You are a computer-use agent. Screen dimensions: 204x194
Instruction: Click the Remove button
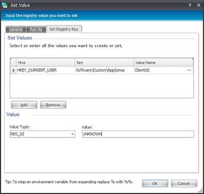point(53,105)
